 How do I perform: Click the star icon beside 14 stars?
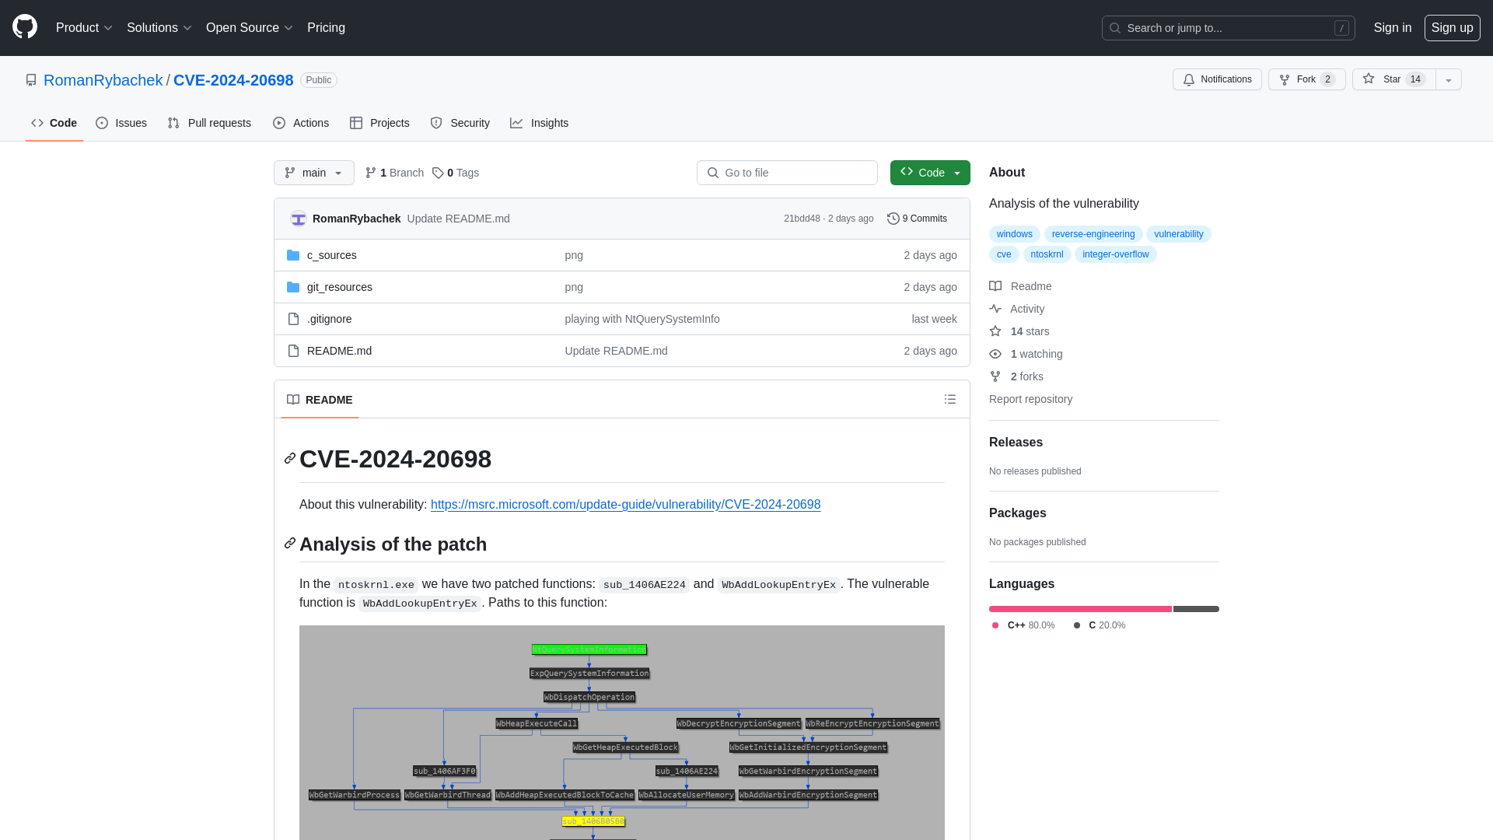[x=995, y=331]
